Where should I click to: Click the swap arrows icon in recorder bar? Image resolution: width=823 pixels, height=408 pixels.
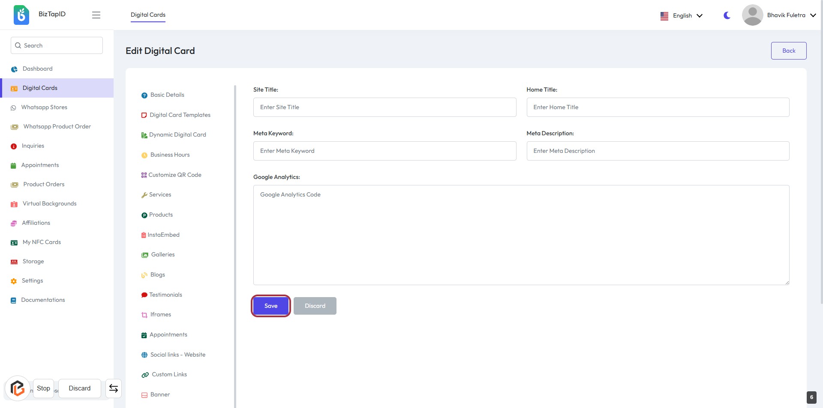click(x=114, y=388)
